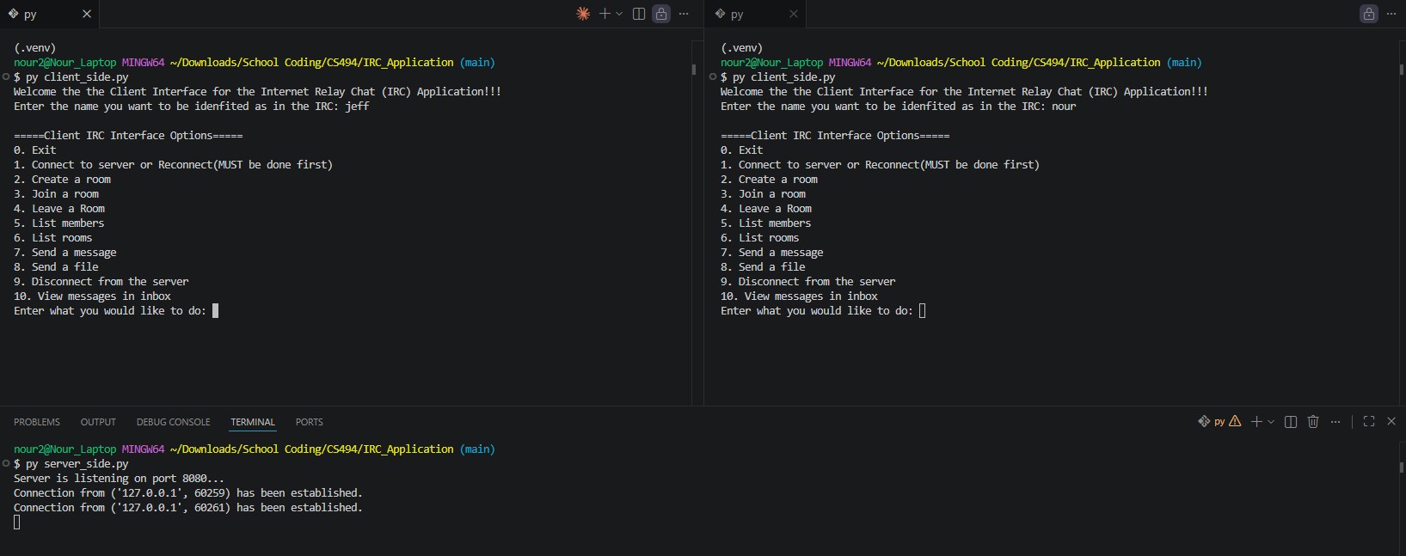Image resolution: width=1406 pixels, height=556 pixels.
Task: Click the py terminal indicator with warning
Action: (x=1219, y=421)
